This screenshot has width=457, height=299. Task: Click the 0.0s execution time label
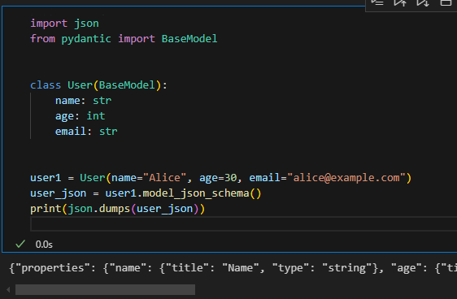coord(44,245)
